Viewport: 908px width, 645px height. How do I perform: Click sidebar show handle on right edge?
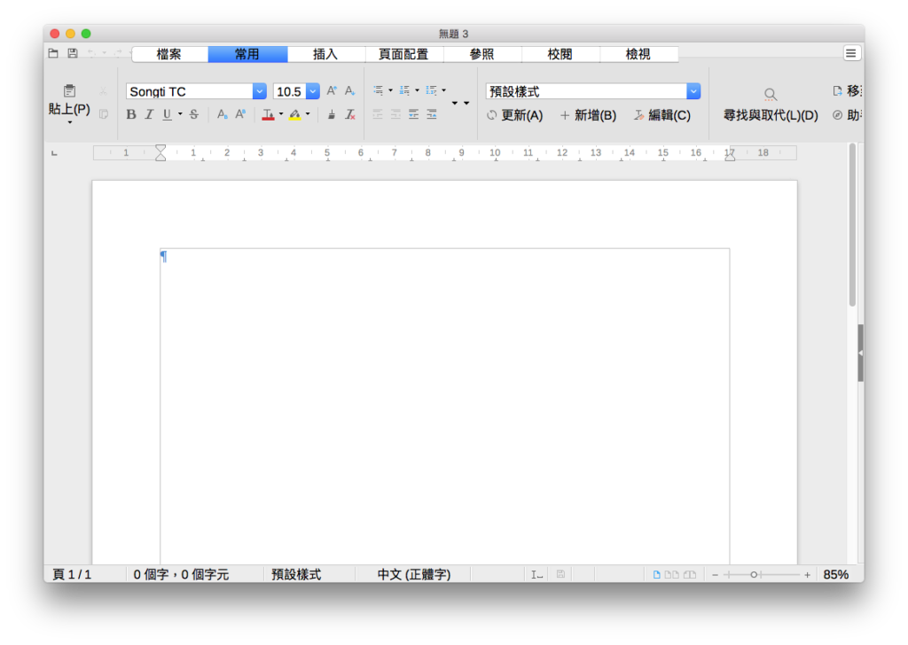coord(860,353)
